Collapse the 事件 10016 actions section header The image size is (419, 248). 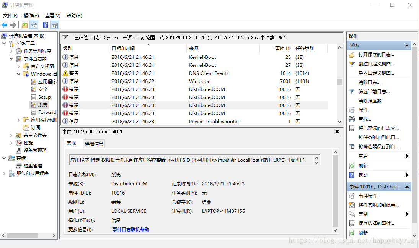coord(407,186)
